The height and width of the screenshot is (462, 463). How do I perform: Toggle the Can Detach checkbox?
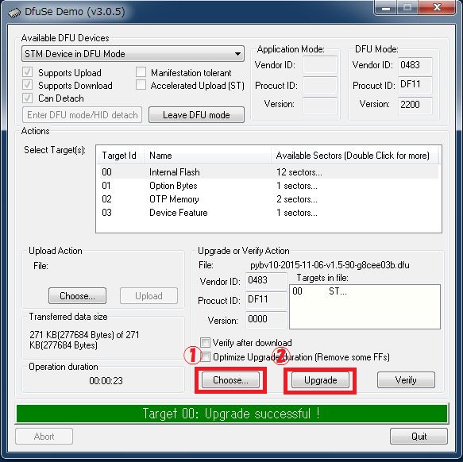coord(28,98)
